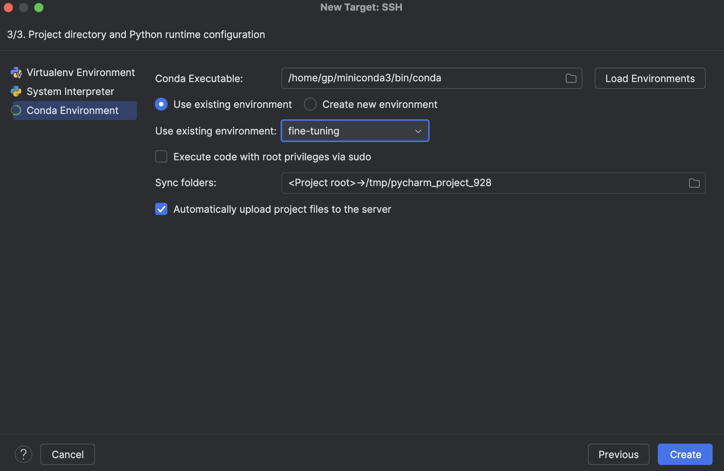The width and height of the screenshot is (724, 471).
Task: Open help with the question mark icon
Action: pyautogui.click(x=24, y=454)
